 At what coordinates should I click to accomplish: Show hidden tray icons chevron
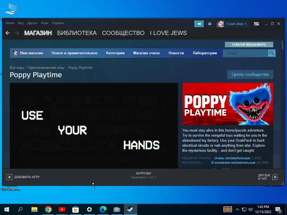[x=237, y=209]
